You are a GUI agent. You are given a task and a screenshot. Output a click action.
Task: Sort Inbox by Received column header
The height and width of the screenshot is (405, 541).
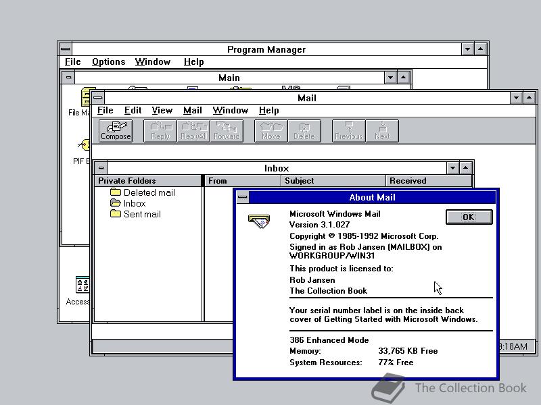click(x=429, y=181)
